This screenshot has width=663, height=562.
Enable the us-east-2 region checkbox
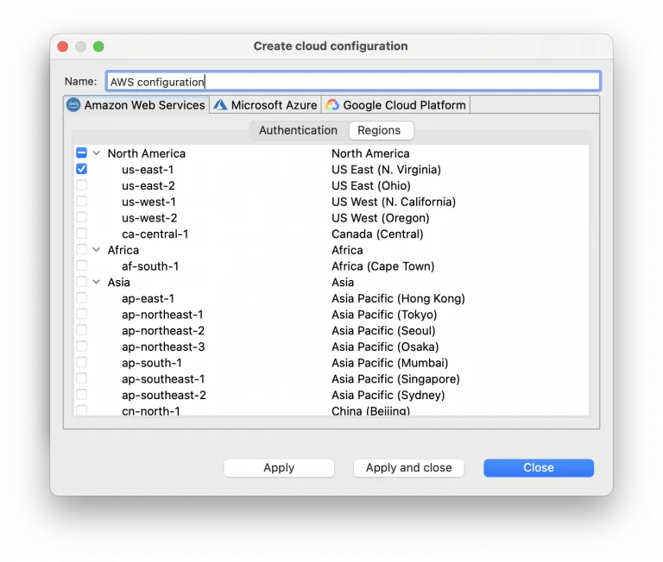click(82, 185)
